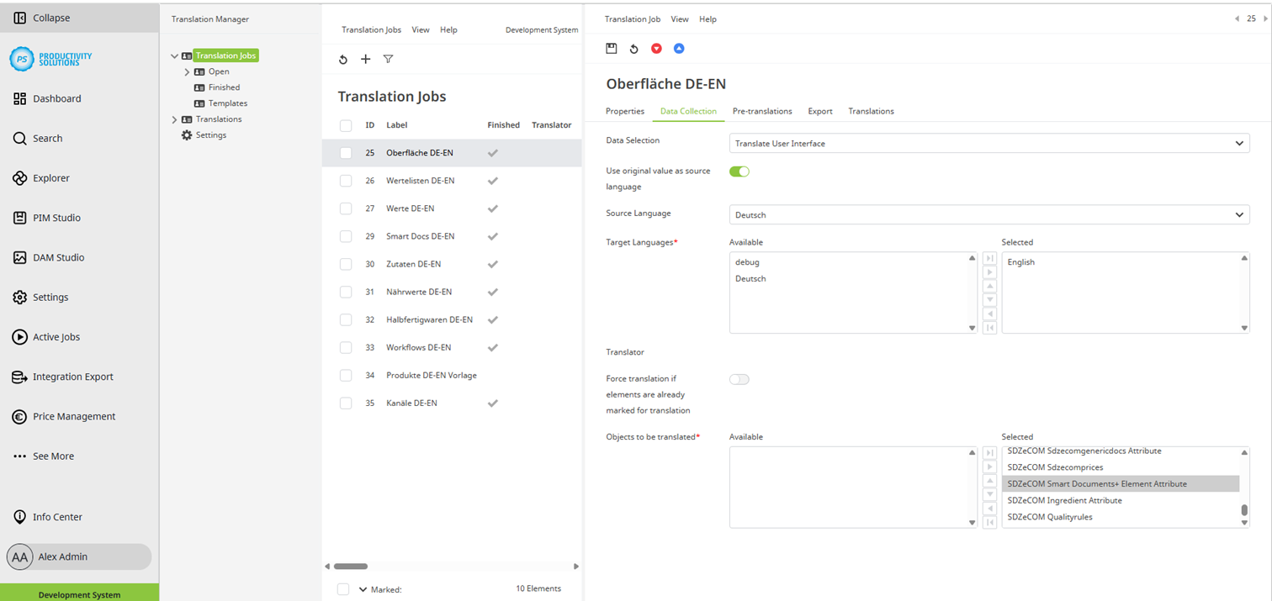Image resolution: width=1272 pixels, height=601 pixels.
Task: Enable 'Force translation if elements are already marked' toggle
Action: pos(739,379)
